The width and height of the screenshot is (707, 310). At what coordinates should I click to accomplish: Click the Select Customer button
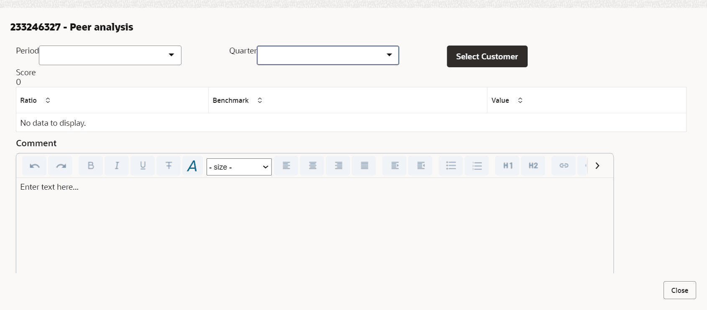coord(487,56)
